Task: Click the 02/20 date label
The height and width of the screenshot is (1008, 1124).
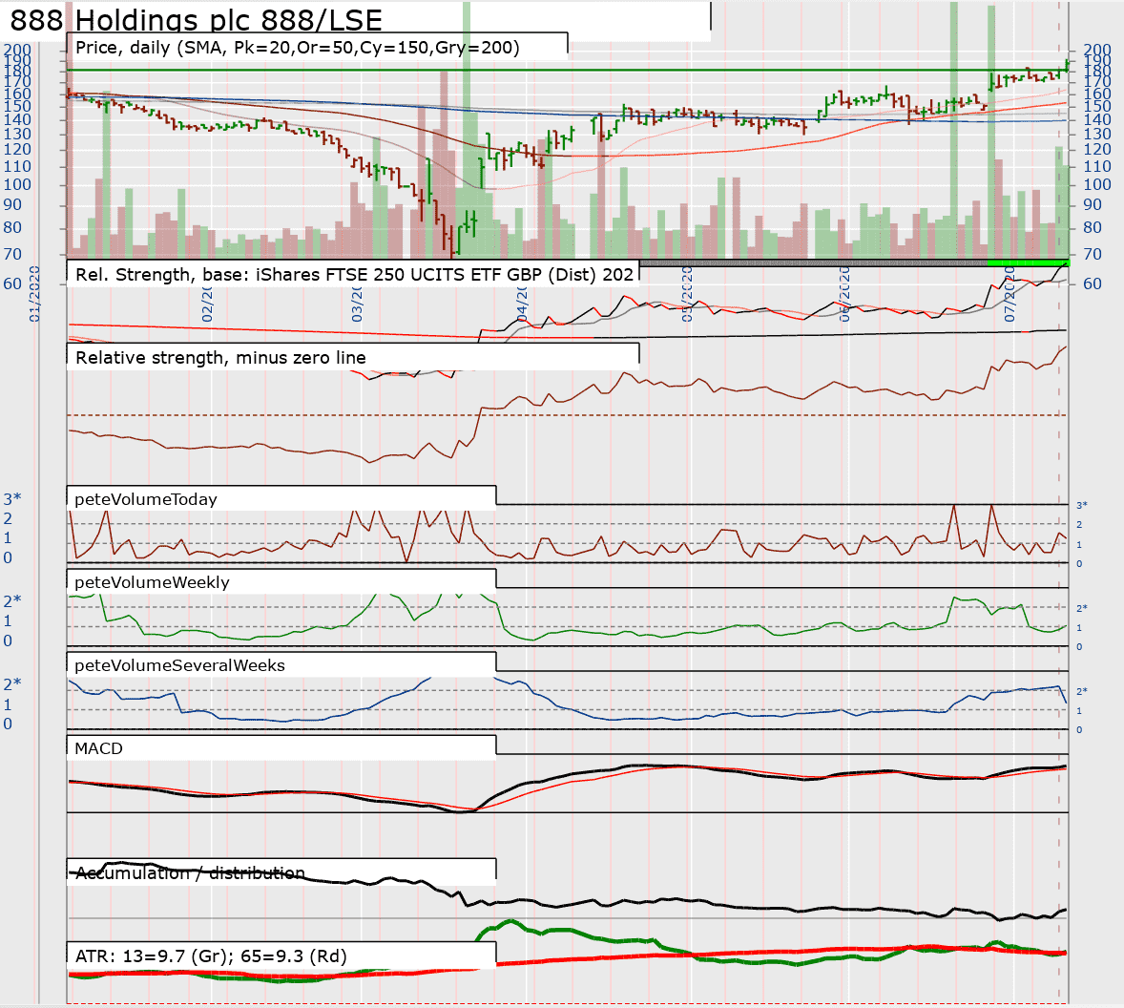Action: click(206, 304)
